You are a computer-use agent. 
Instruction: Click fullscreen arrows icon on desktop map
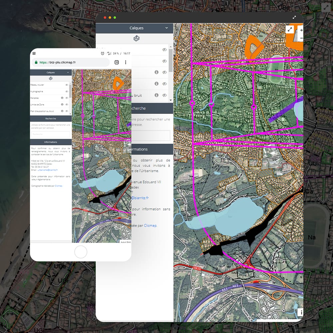290,30
